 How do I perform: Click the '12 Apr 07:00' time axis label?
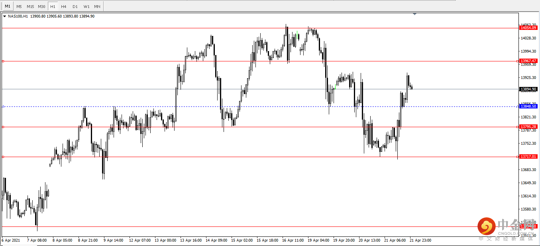(140, 240)
